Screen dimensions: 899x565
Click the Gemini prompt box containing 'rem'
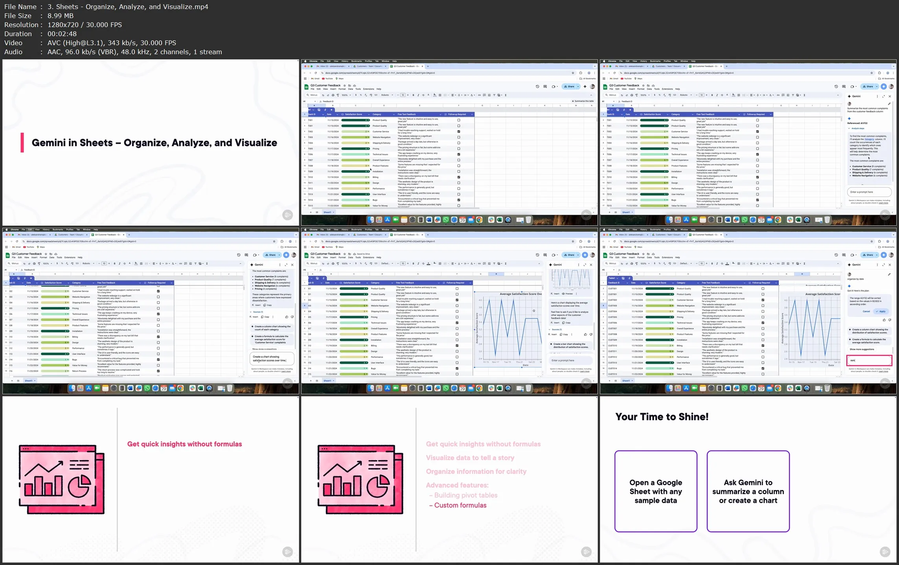[870, 360]
